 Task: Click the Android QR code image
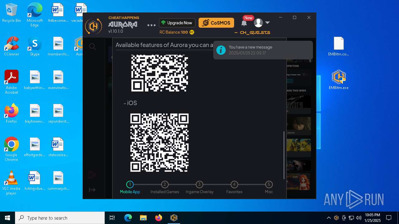(159, 73)
